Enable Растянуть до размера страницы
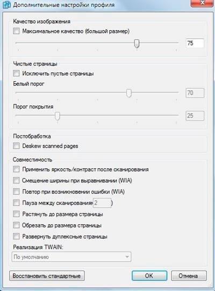The image size is (215, 291). point(16,214)
